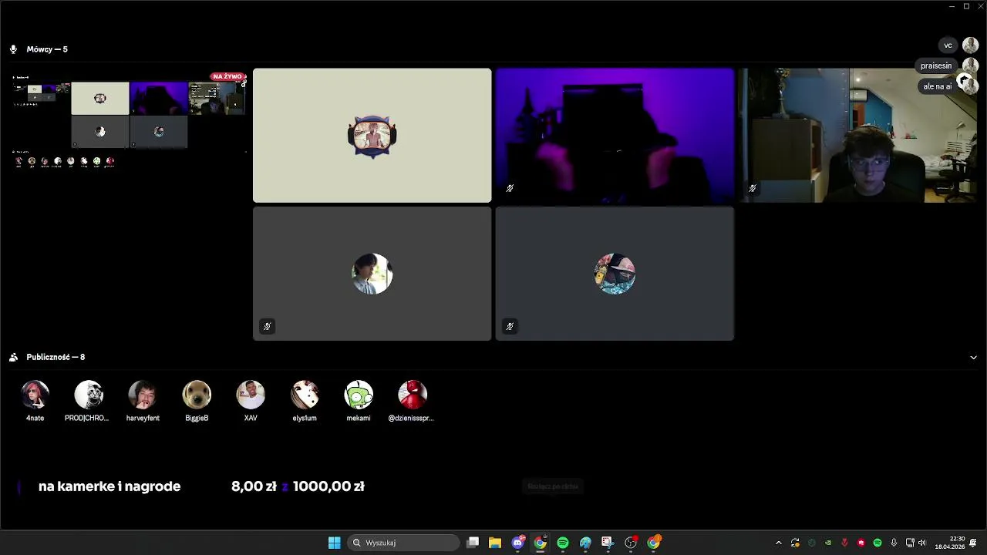Open the ale na ai chat bubble

coord(938,86)
